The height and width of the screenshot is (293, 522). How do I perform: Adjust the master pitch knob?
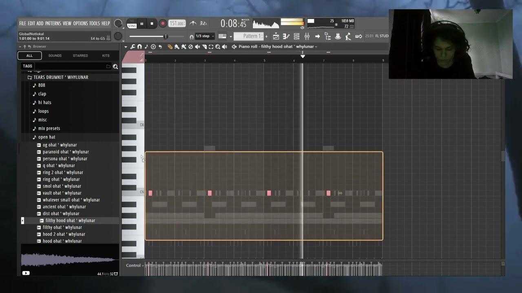click(118, 37)
